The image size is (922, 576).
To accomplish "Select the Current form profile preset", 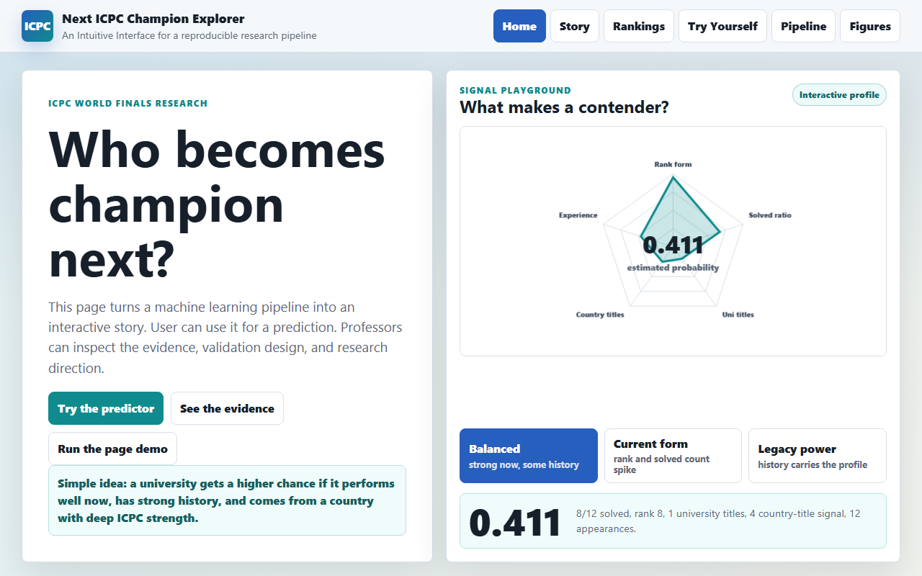I will click(x=673, y=456).
